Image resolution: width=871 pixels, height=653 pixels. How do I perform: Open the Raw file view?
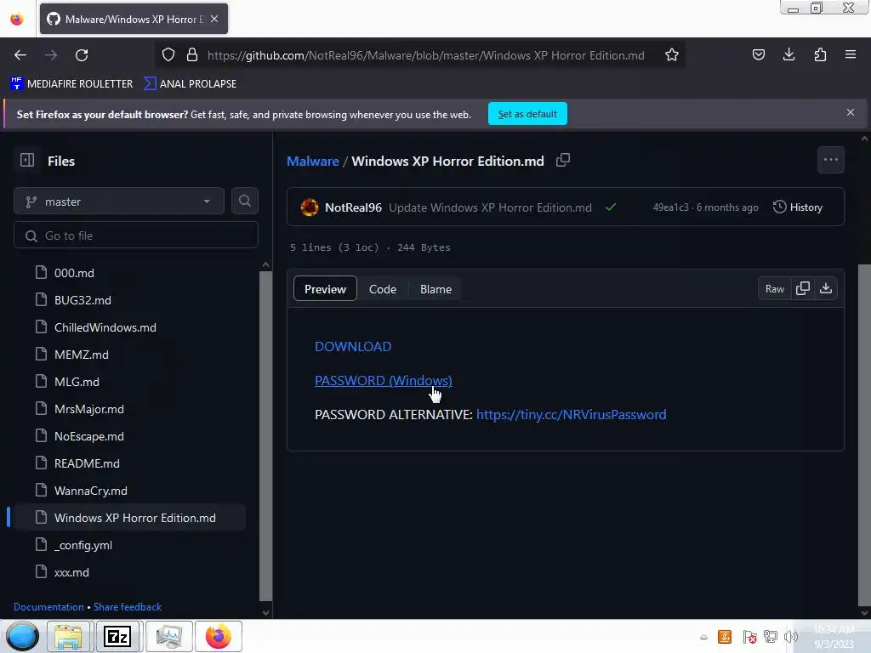point(774,289)
